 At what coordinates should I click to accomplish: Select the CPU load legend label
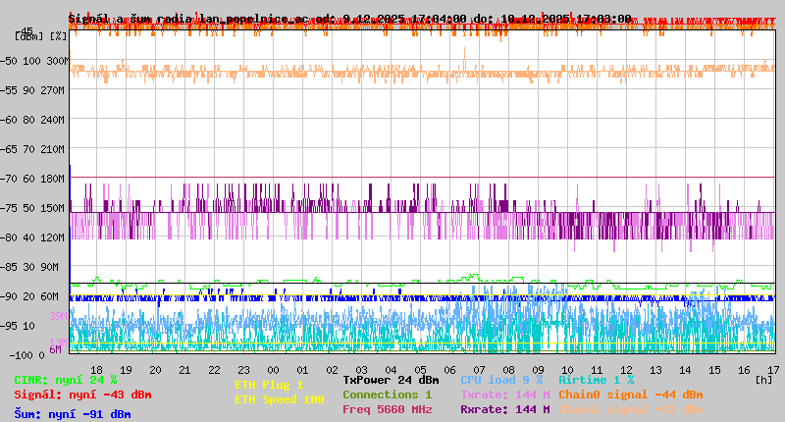point(500,380)
